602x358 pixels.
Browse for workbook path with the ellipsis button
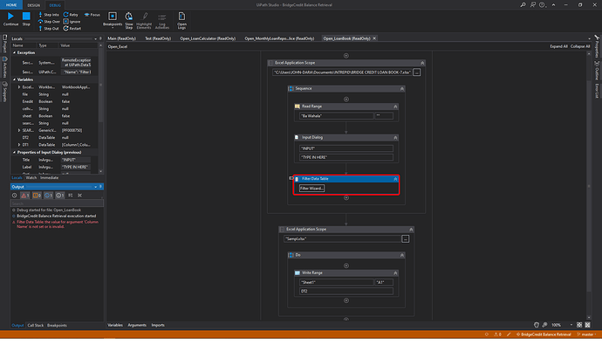pyautogui.click(x=417, y=72)
